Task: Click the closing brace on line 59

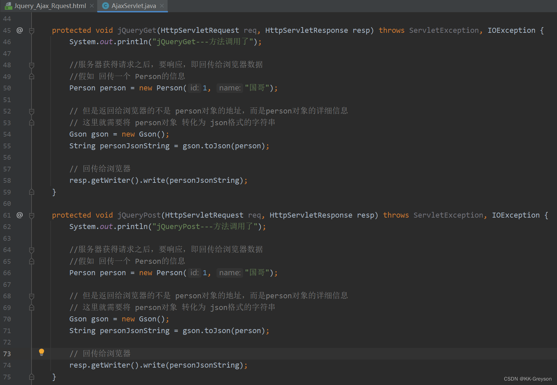Action: (x=54, y=192)
